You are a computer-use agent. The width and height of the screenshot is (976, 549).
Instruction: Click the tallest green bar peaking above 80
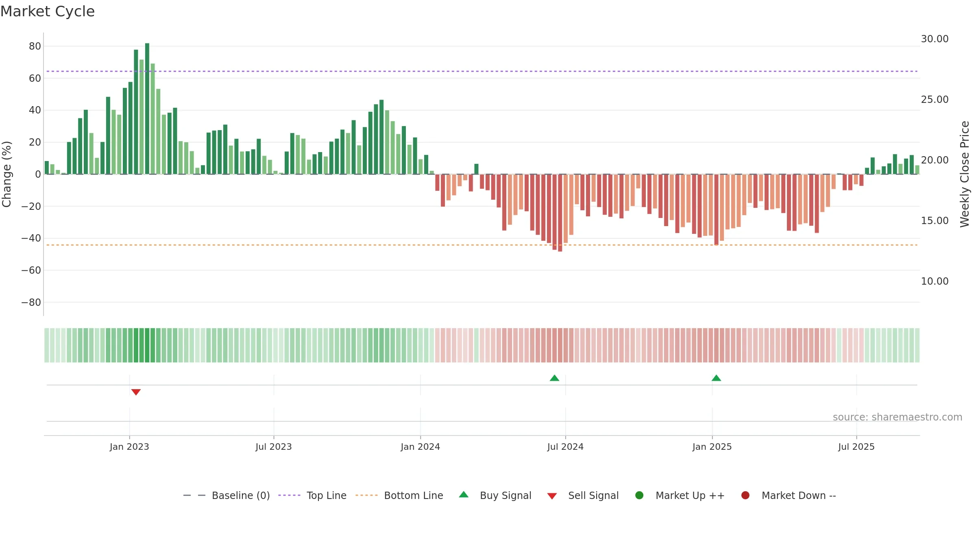(x=147, y=109)
